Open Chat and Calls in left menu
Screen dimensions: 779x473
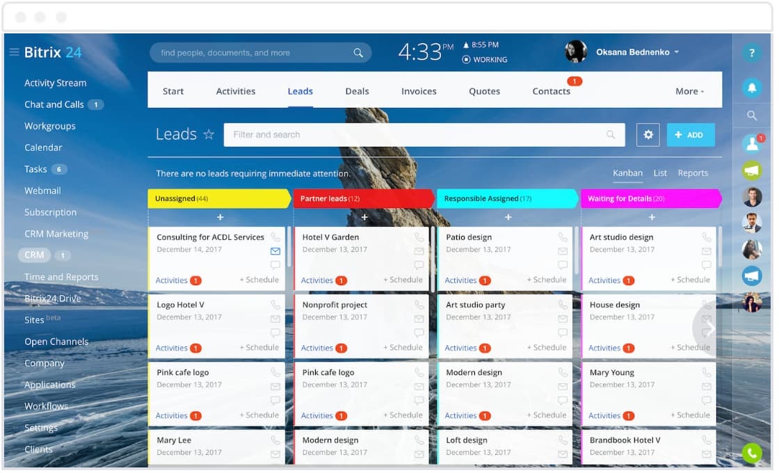tap(54, 105)
